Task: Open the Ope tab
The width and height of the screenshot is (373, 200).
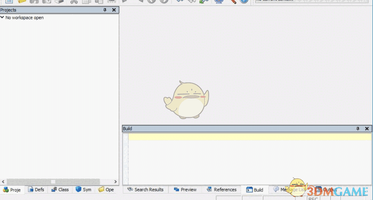Action: pos(106,189)
